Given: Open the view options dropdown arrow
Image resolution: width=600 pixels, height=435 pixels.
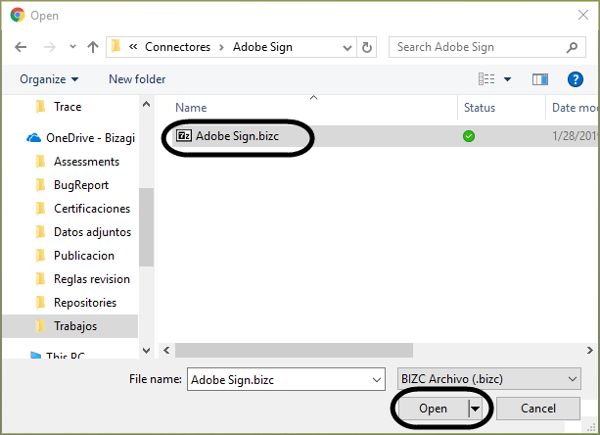Looking at the screenshot, I should coord(507,79).
